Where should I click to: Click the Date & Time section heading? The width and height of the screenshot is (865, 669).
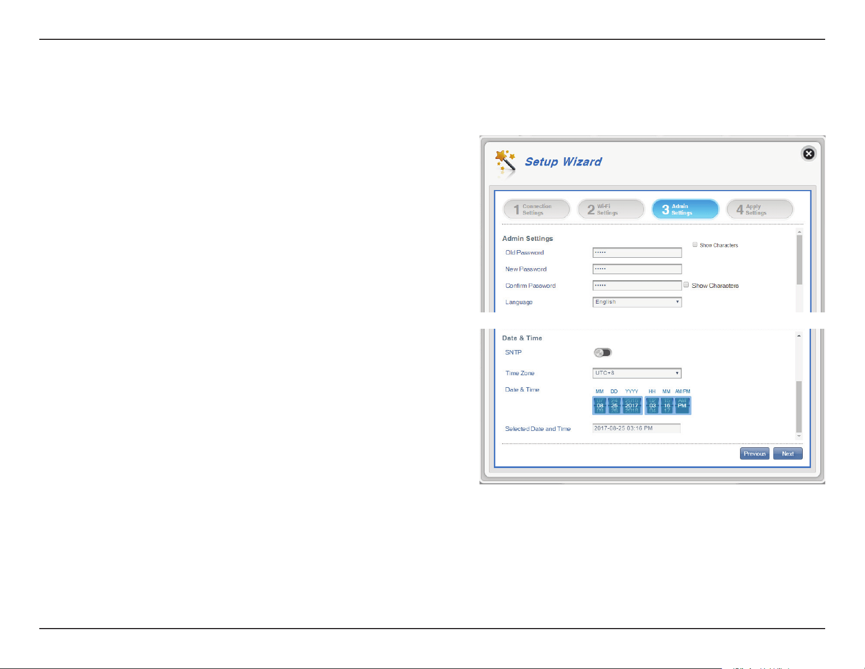(x=522, y=338)
